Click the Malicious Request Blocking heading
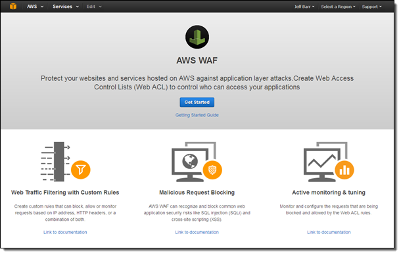Image resolution: width=401 pixels, height=255 pixels. pos(197,193)
